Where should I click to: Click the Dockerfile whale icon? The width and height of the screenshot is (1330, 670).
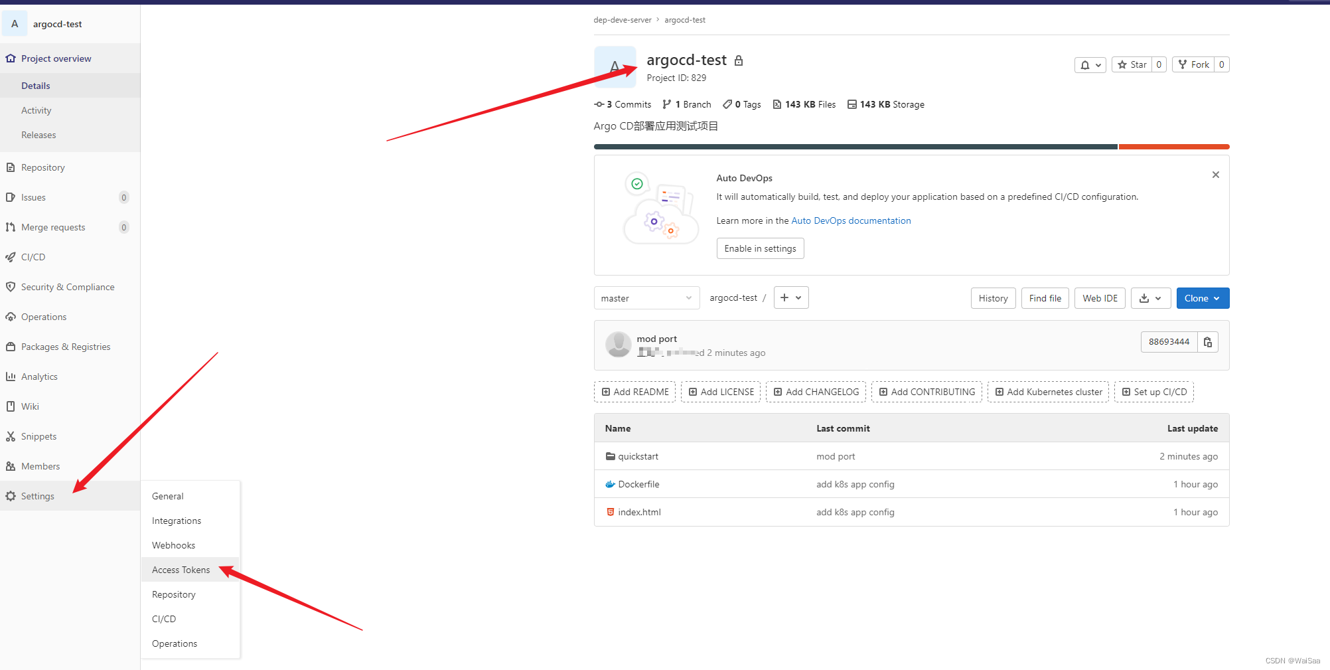click(x=610, y=484)
